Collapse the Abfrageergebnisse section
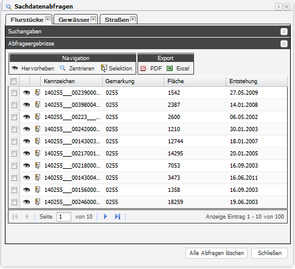Viewport: 295px width, 269px height. click(284, 44)
